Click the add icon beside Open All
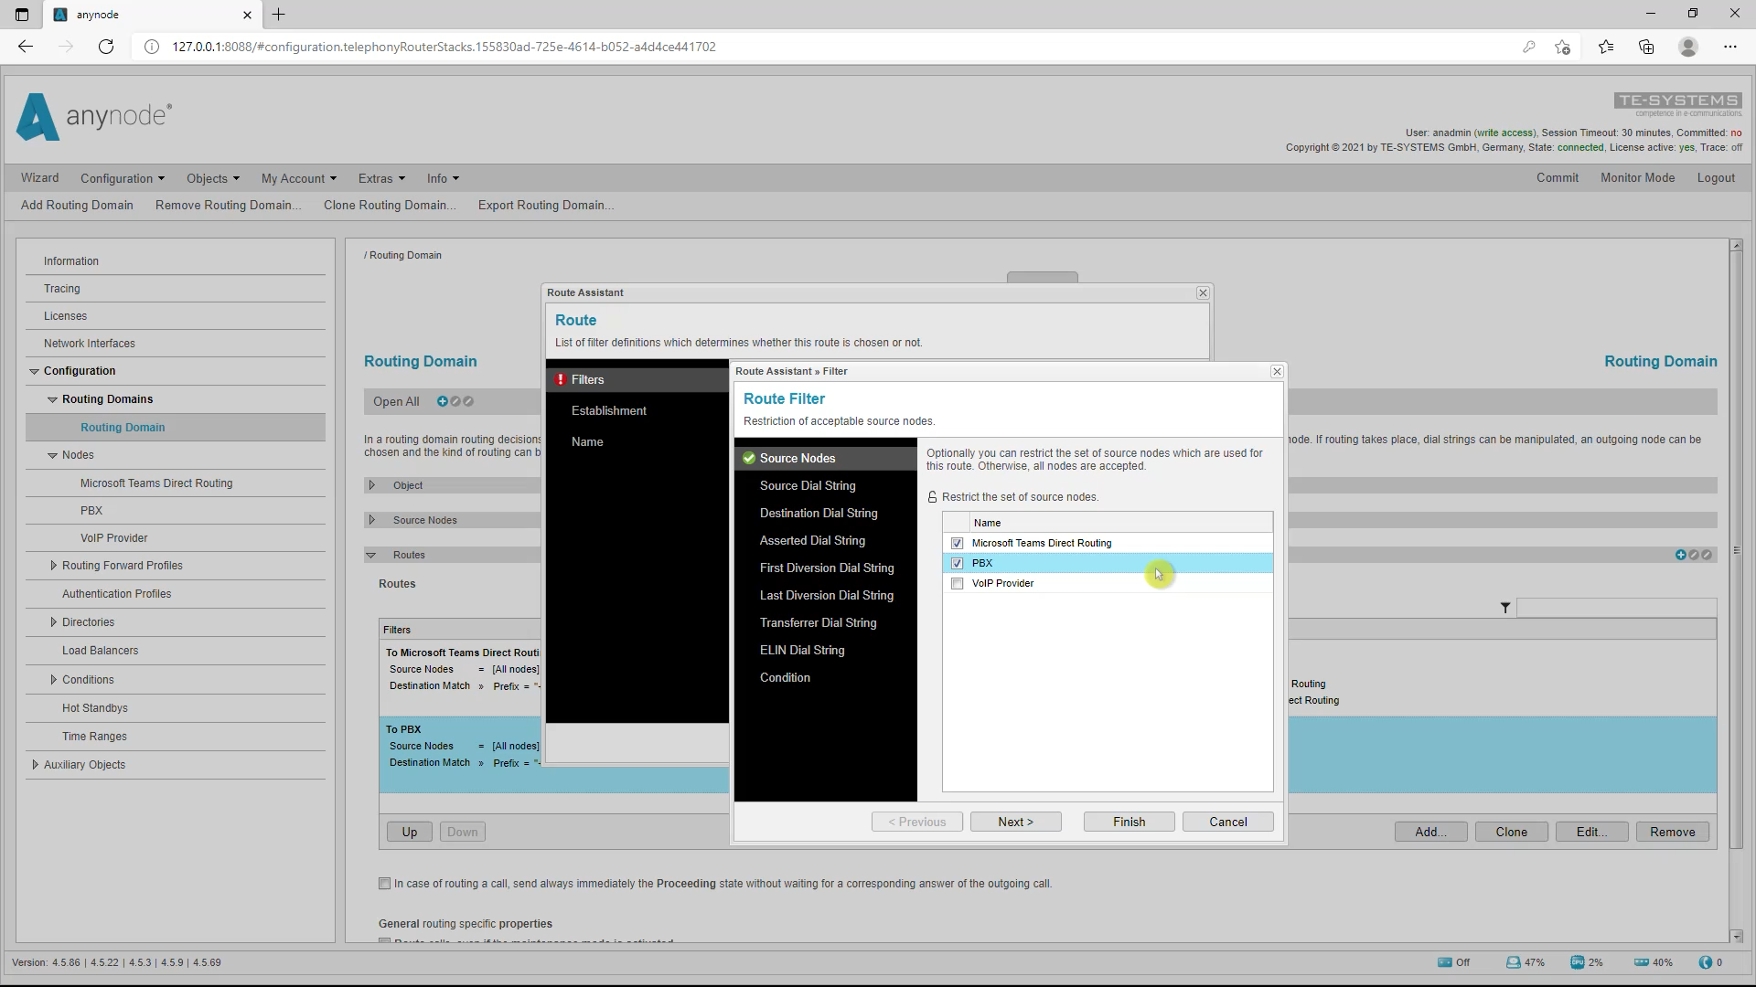The width and height of the screenshot is (1756, 987). click(x=443, y=401)
